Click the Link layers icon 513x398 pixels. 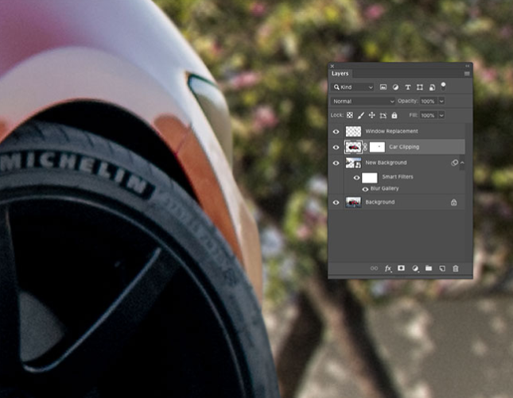374,269
